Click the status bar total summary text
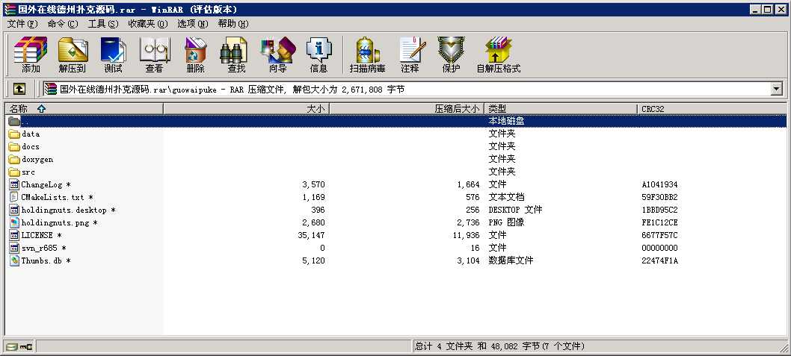The image size is (791, 356). point(499,346)
